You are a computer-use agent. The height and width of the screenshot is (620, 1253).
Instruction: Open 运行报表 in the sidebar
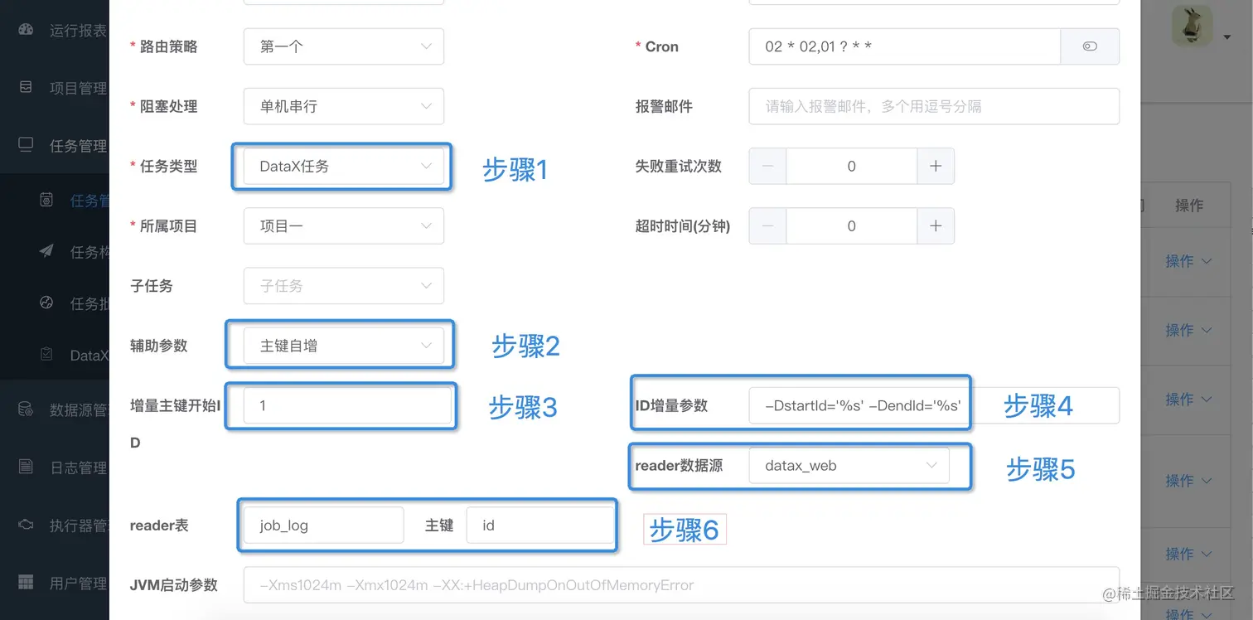click(x=55, y=31)
